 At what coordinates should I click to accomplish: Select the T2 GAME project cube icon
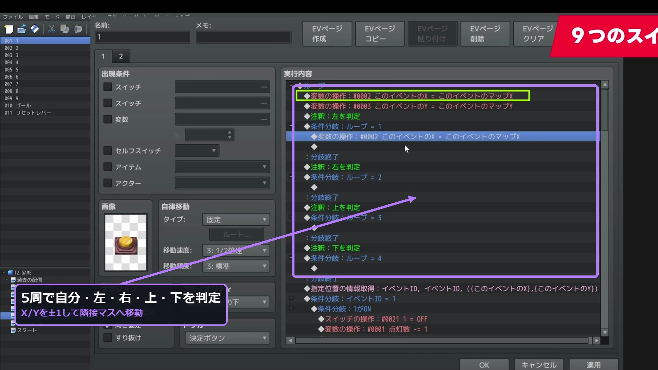pos(10,273)
